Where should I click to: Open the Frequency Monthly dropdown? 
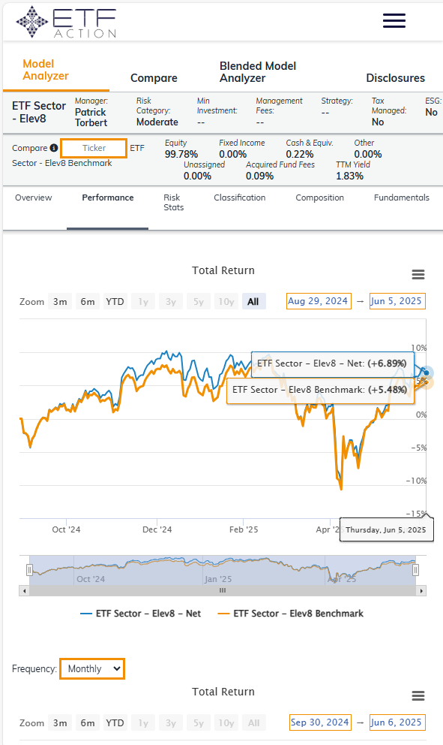click(92, 668)
